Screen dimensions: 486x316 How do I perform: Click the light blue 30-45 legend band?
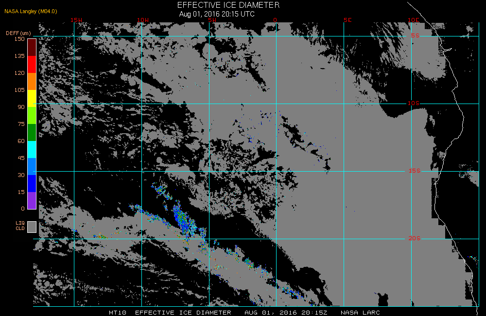coord(32,167)
